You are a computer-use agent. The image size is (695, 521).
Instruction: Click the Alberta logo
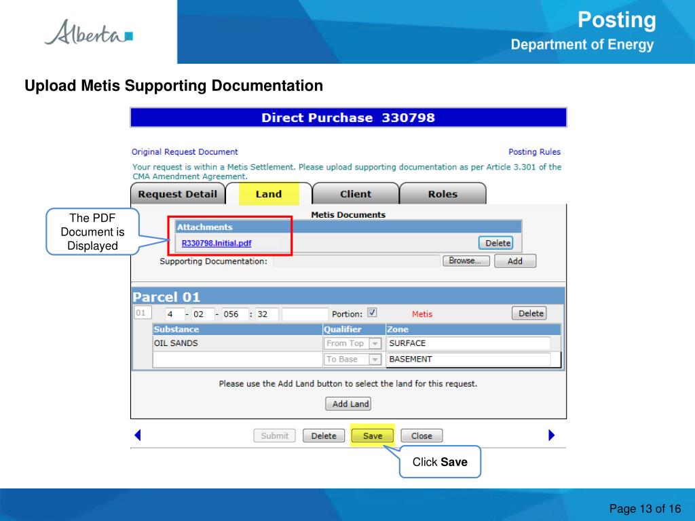[89, 32]
